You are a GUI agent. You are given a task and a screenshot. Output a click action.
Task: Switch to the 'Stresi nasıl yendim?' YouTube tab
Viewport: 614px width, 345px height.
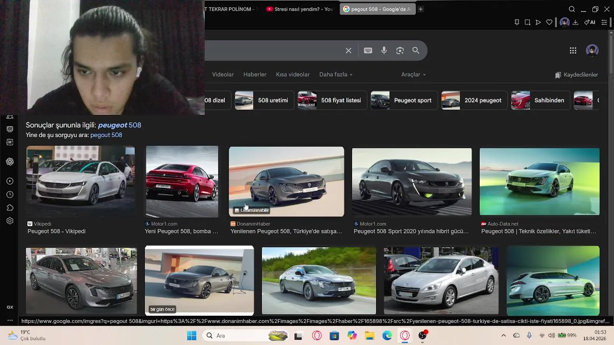(x=300, y=9)
